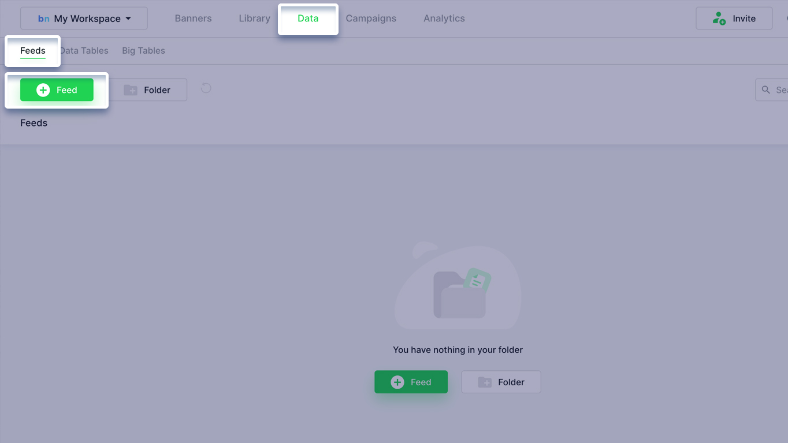Click the new-folder icon in the toolbar
Viewport: 788px width, 443px height.
click(x=131, y=90)
